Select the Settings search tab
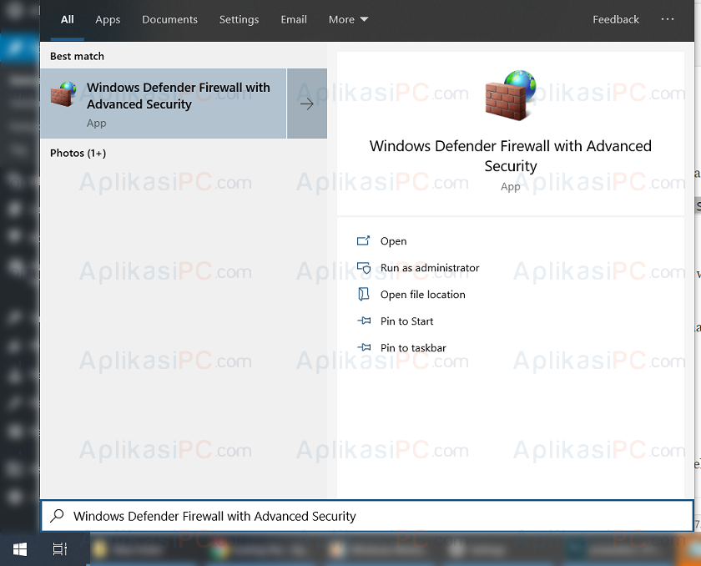701x566 pixels. tap(239, 20)
